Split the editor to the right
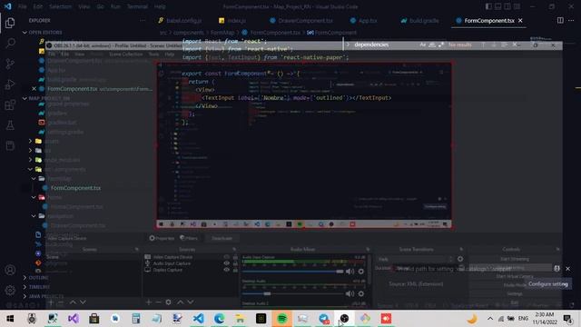581x327 pixels. click(560, 20)
